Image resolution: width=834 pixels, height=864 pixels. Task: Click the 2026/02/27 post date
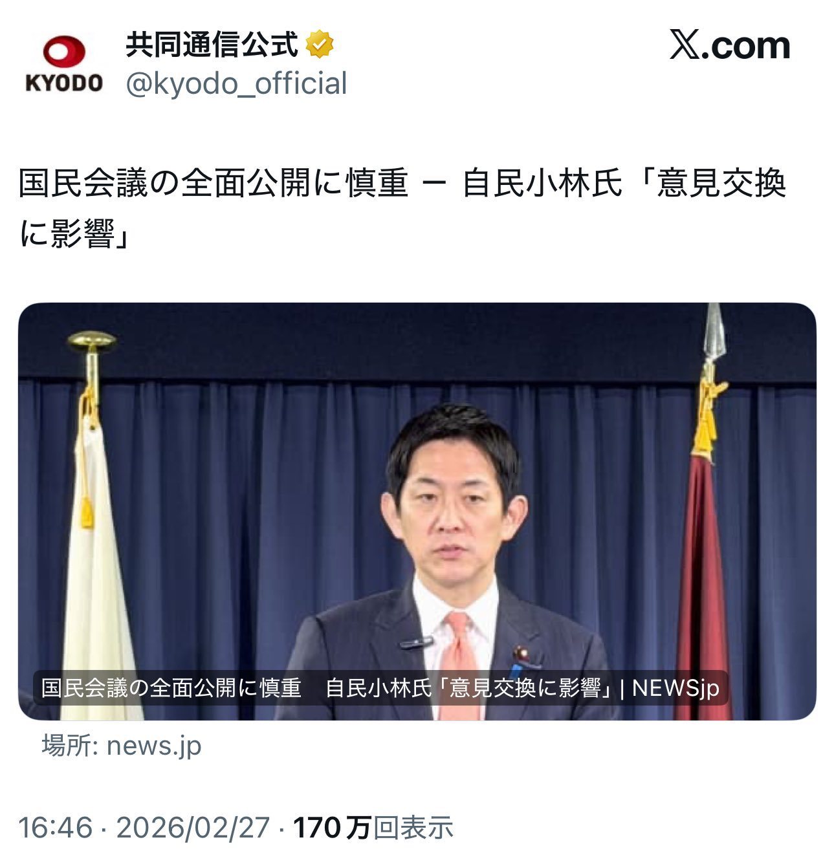click(193, 828)
